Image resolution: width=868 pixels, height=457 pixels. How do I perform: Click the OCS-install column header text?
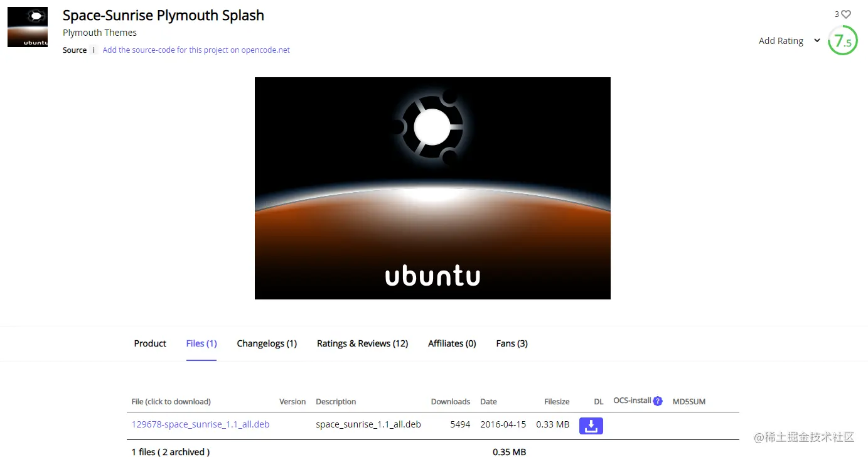coord(632,401)
